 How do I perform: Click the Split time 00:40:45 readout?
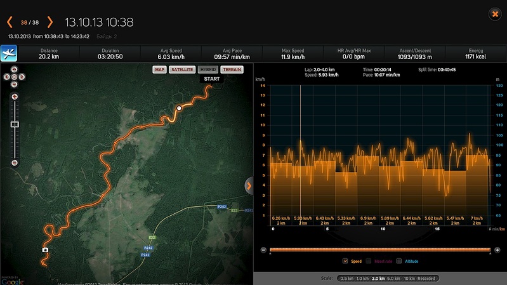pos(437,70)
